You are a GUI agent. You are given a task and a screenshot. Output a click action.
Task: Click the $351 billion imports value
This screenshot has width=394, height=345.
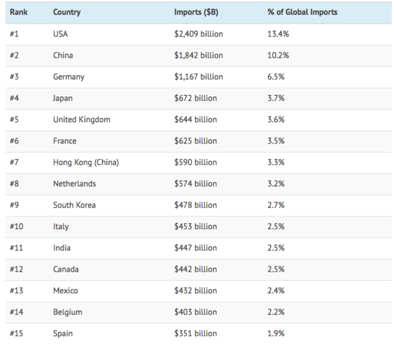pyautogui.click(x=196, y=333)
